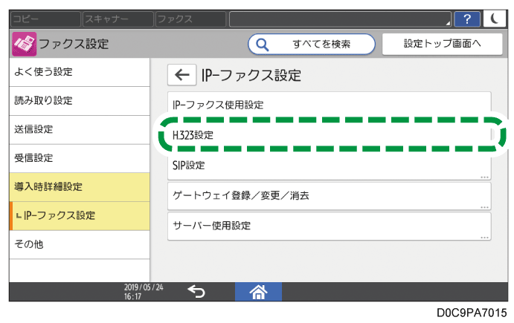Select 読み取り設定 in sidebar

coord(80,101)
